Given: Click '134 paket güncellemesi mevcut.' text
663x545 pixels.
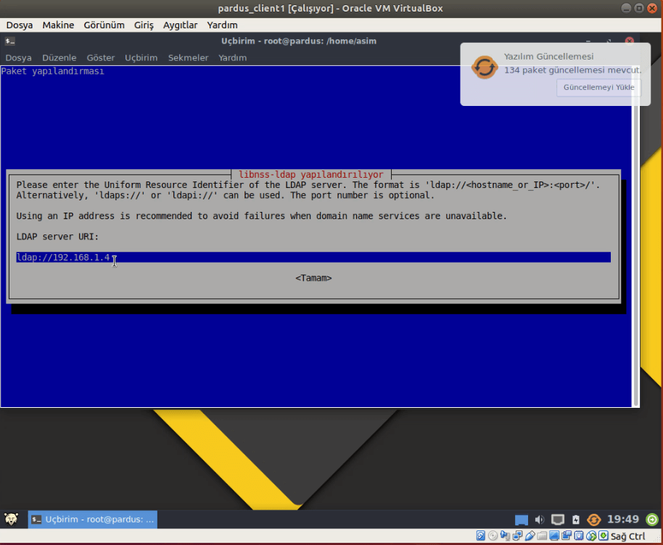Looking at the screenshot, I should 572,70.
